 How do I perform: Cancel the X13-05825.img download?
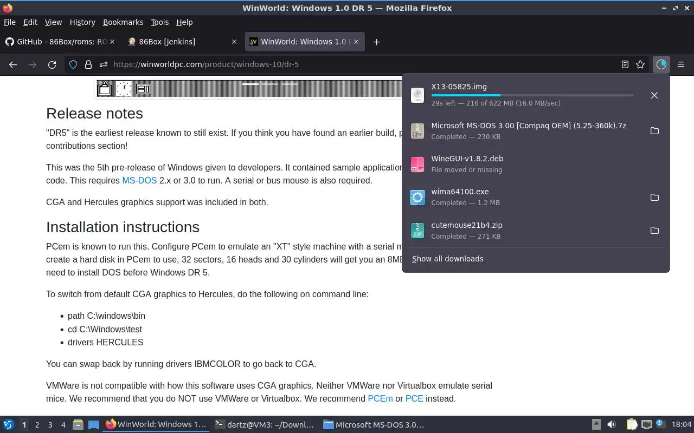(x=654, y=95)
